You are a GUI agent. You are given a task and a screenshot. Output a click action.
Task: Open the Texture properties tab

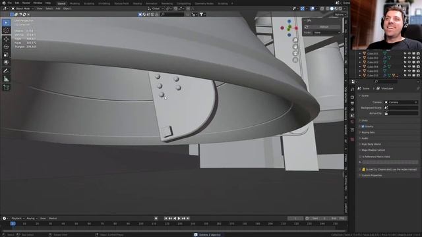[x=352, y=139]
